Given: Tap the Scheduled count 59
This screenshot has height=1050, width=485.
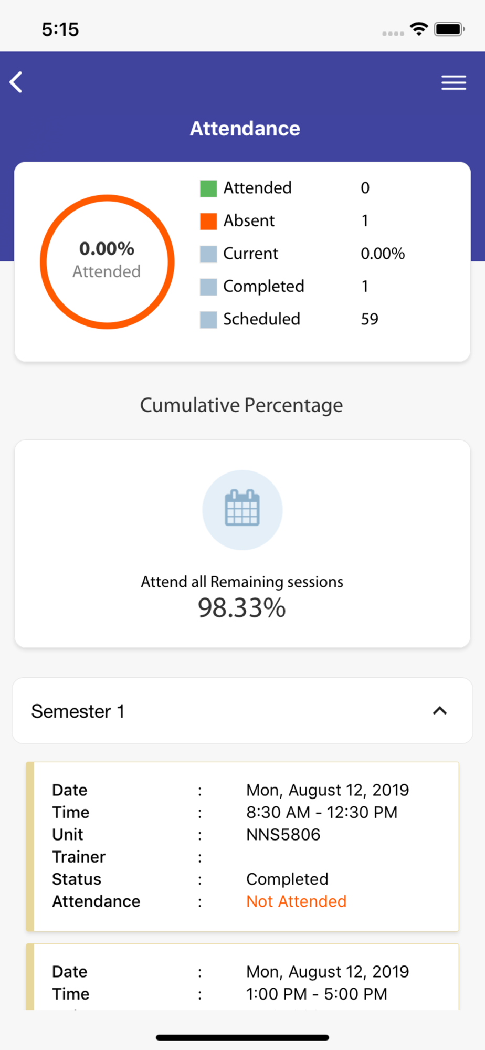Looking at the screenshot, I should point(370,319).
